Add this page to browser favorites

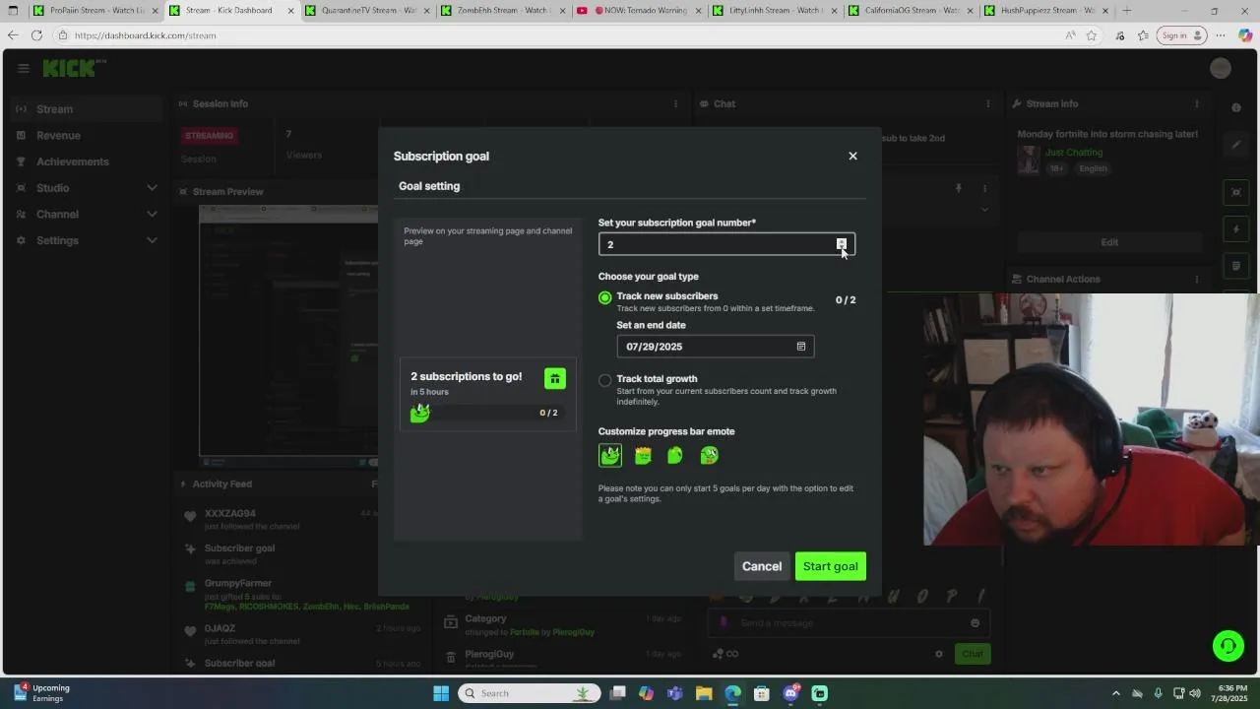(x=1092, y=35)
